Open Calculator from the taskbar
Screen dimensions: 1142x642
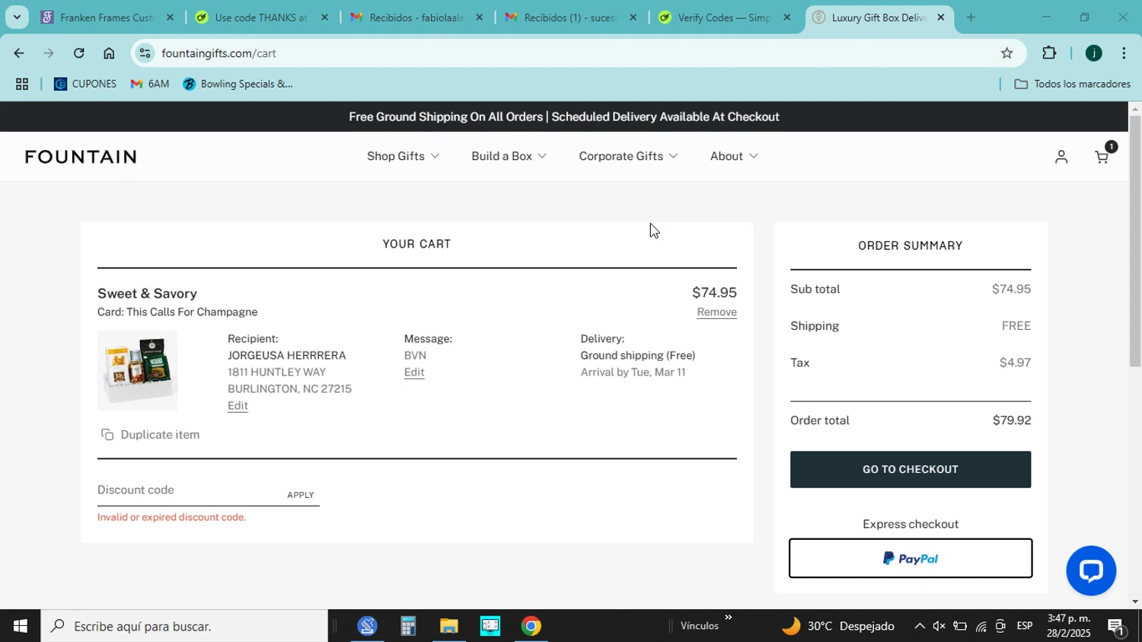pos(408,626)
